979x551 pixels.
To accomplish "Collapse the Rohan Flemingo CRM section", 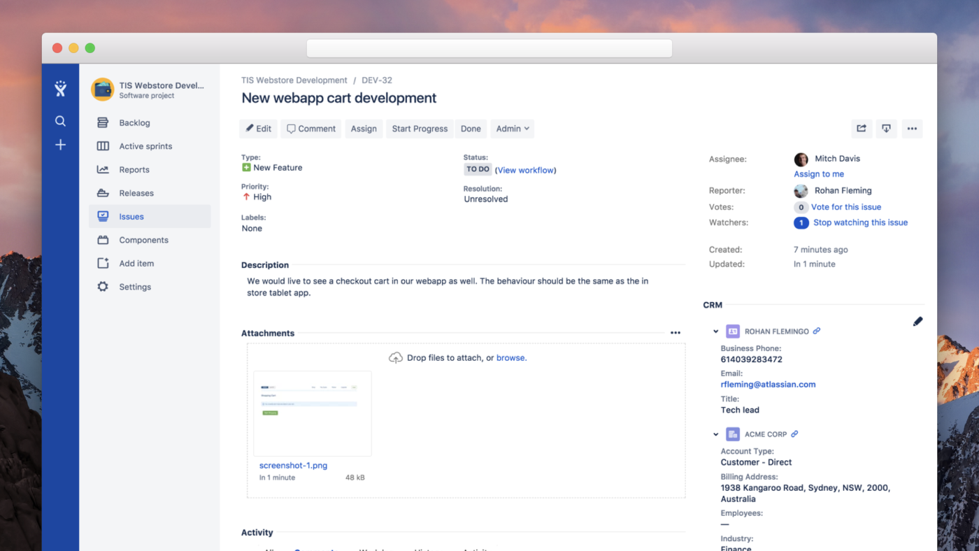I will [715, 331].
